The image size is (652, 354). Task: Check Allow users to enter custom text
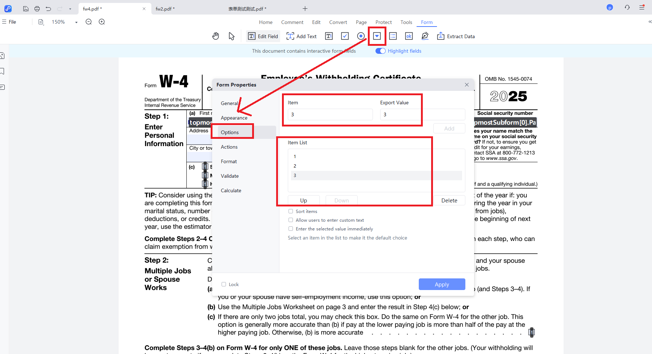(291, 220)
